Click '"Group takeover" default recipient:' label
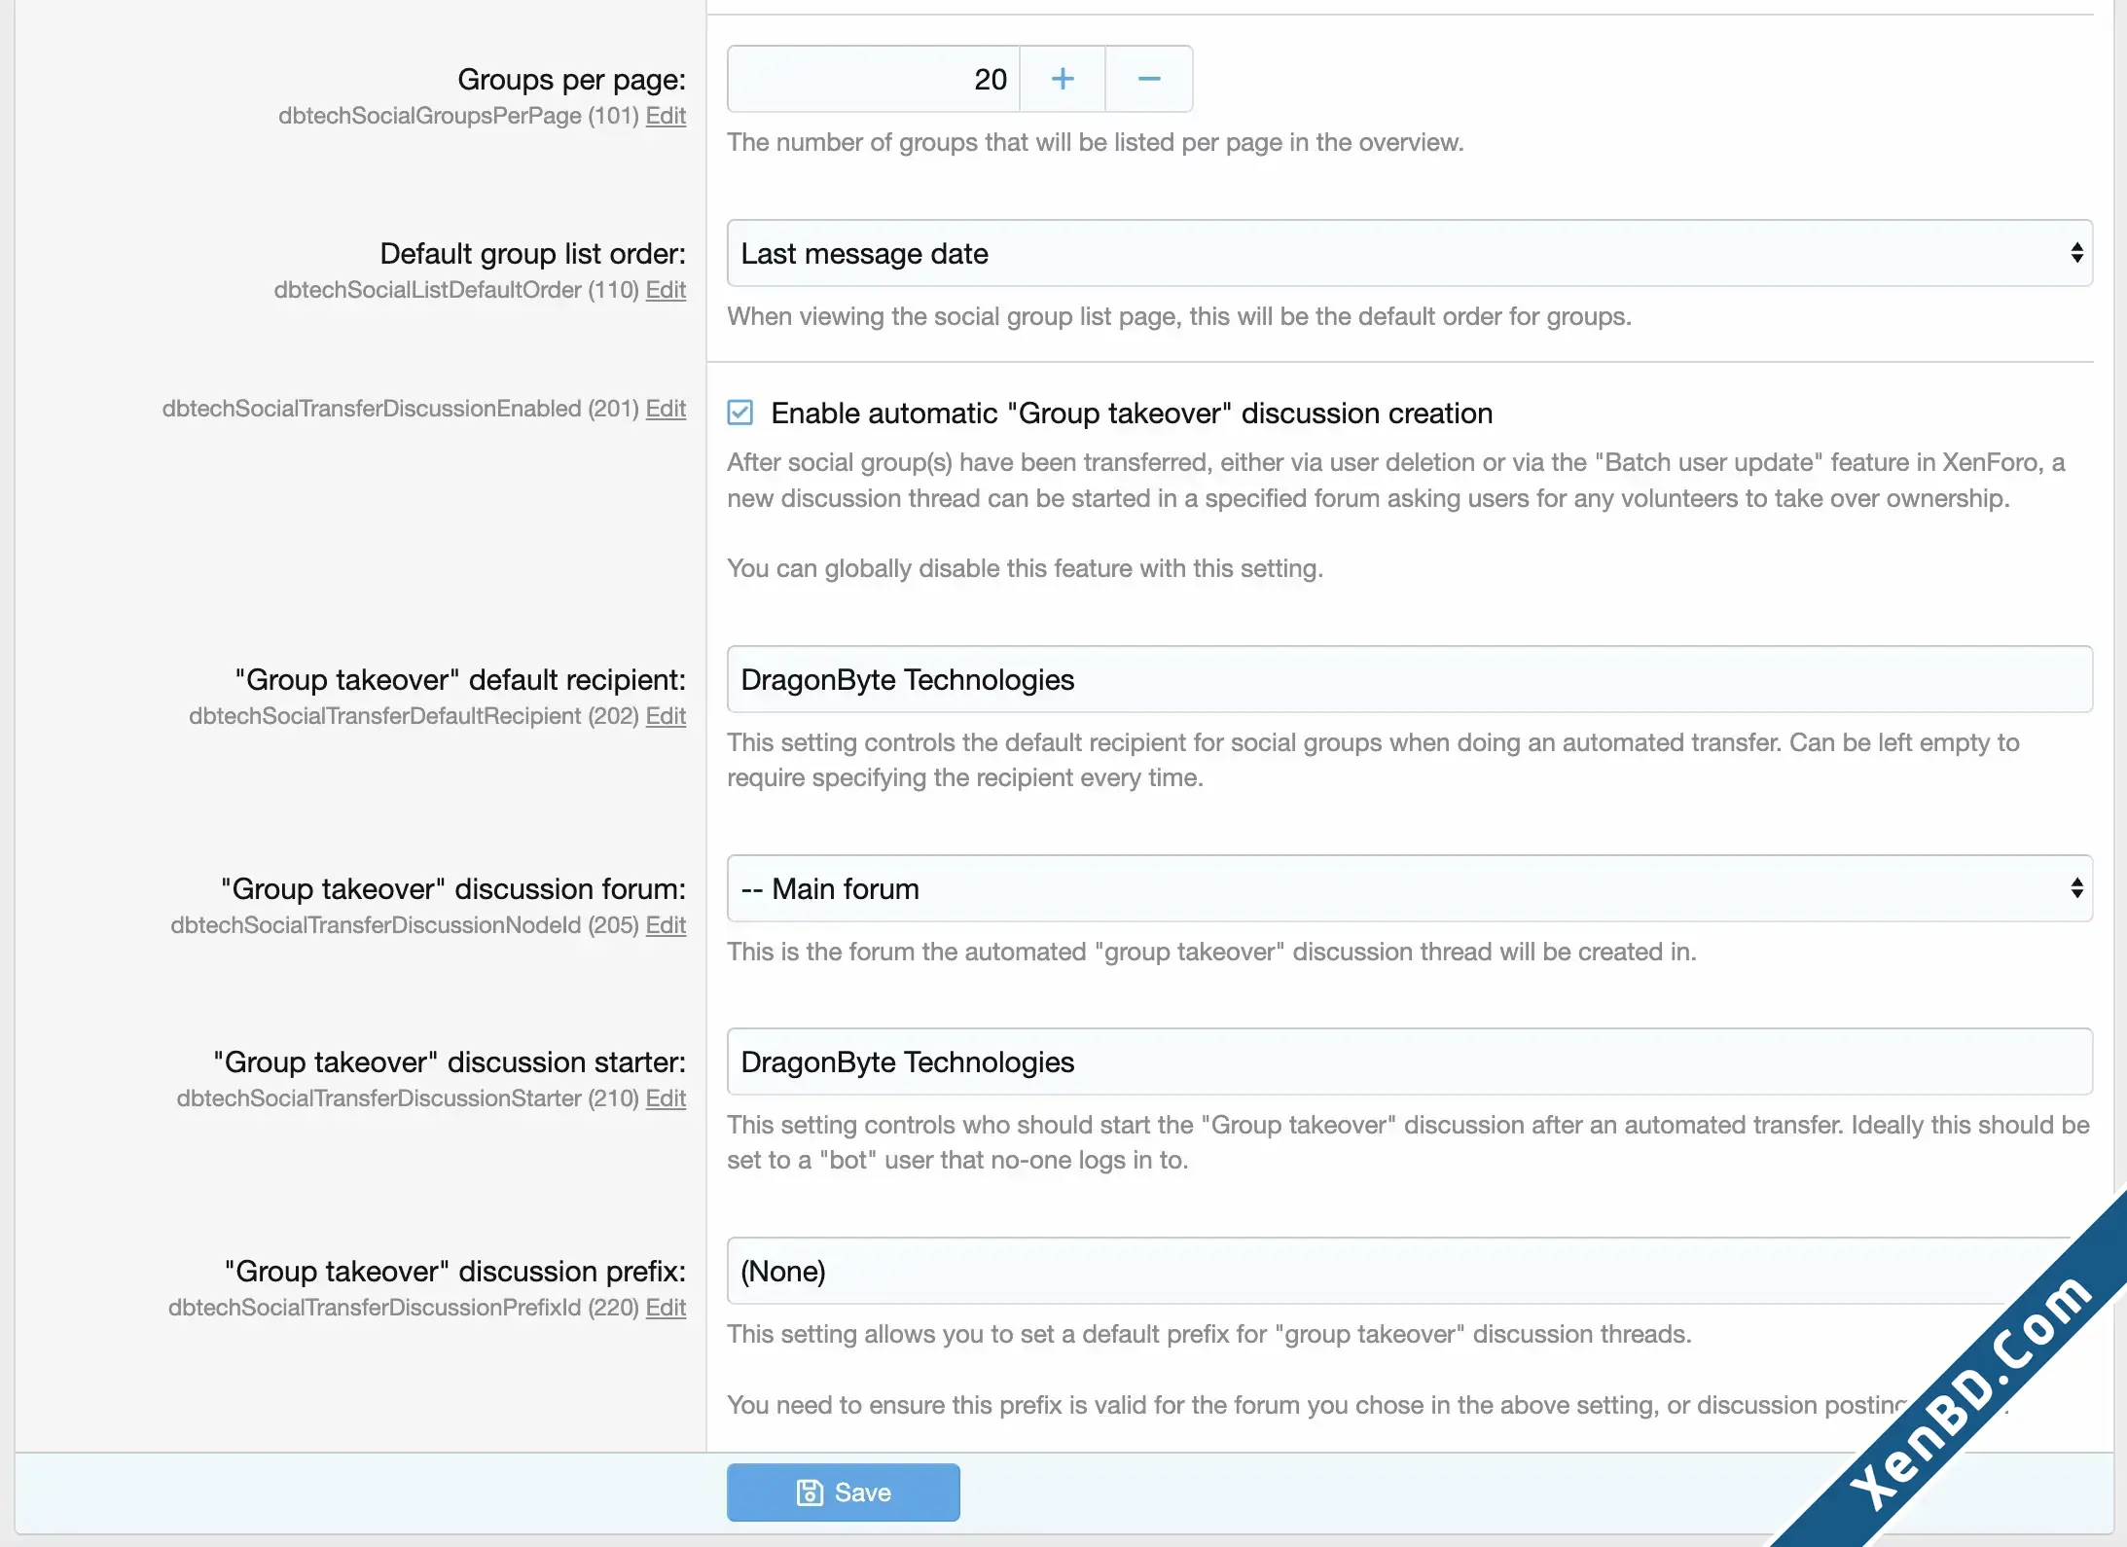Viewport: 2127px width, 1547px height. [460, 679]
